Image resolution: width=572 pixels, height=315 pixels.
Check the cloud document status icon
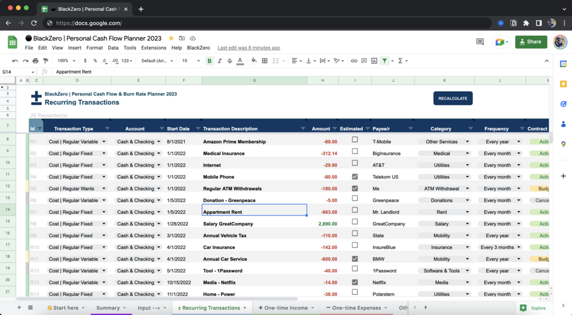point(192,38)
